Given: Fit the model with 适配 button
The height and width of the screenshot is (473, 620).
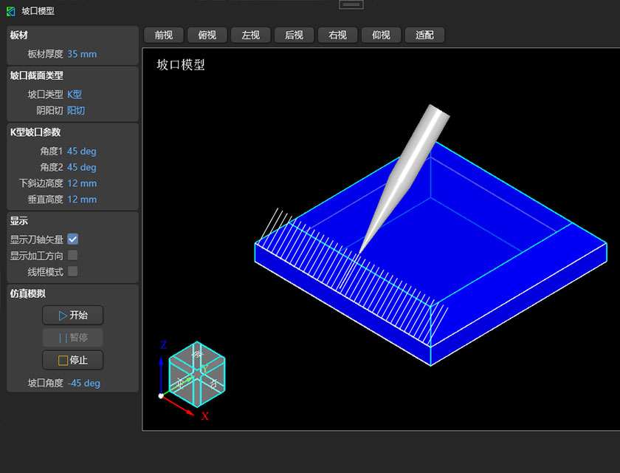Looking at the screenshot, I should tap(424, 35).
